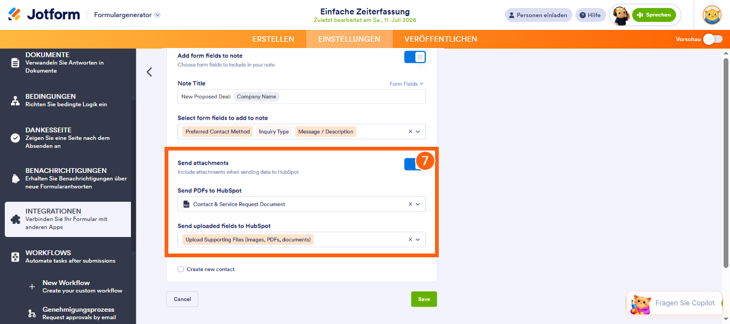Click the left sidebar scrollbar
The width and height of the screenshot is (730, 324).
[134, 176]
